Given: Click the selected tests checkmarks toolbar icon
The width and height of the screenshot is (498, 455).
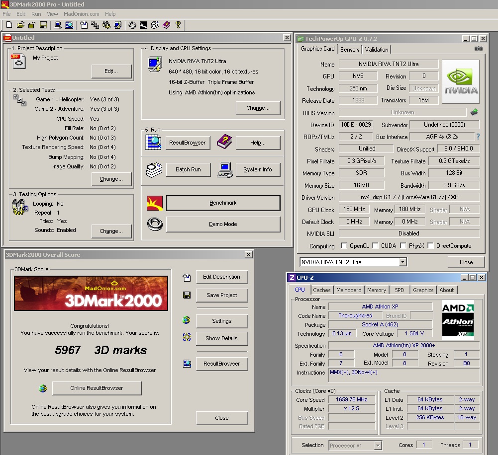Looking at the screenshot, I should tap(95, 25).
